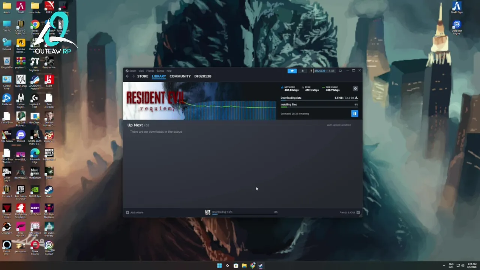Image resolution: width=480 pixels, height=270 pixels.
Task: Select the Epic Games Launcher desktop icon
Action: click(21, 192)
